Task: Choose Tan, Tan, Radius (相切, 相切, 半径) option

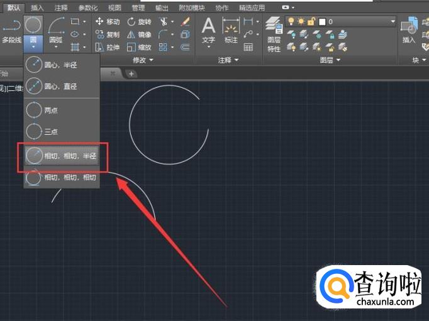Action: 62,156
